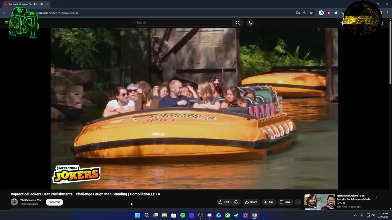Open Windows taskbar Search
This screenshot has height=220, width=392.
coord(147,215)
